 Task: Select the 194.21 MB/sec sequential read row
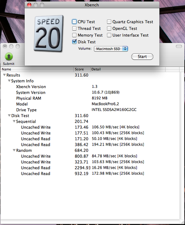click(90, 144)
